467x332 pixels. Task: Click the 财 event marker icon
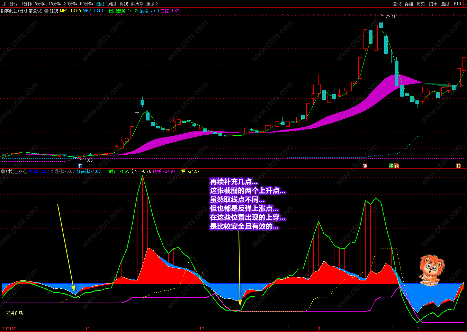click(80, 166)
